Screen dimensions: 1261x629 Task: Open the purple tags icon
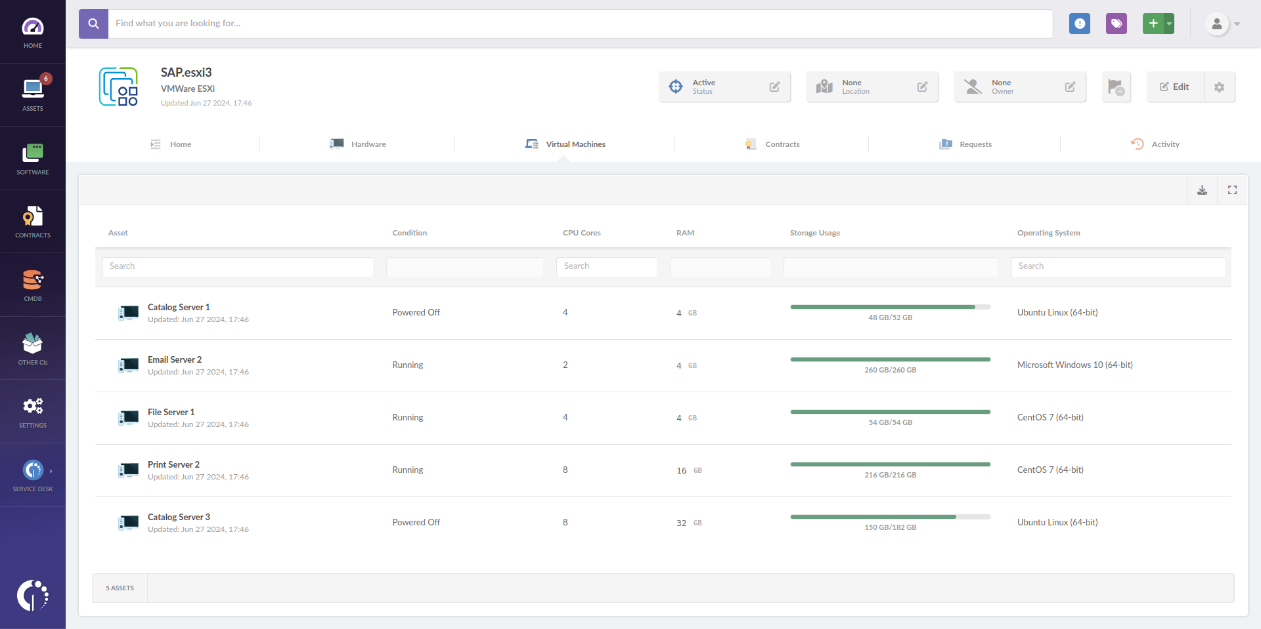coord(1116,23)
